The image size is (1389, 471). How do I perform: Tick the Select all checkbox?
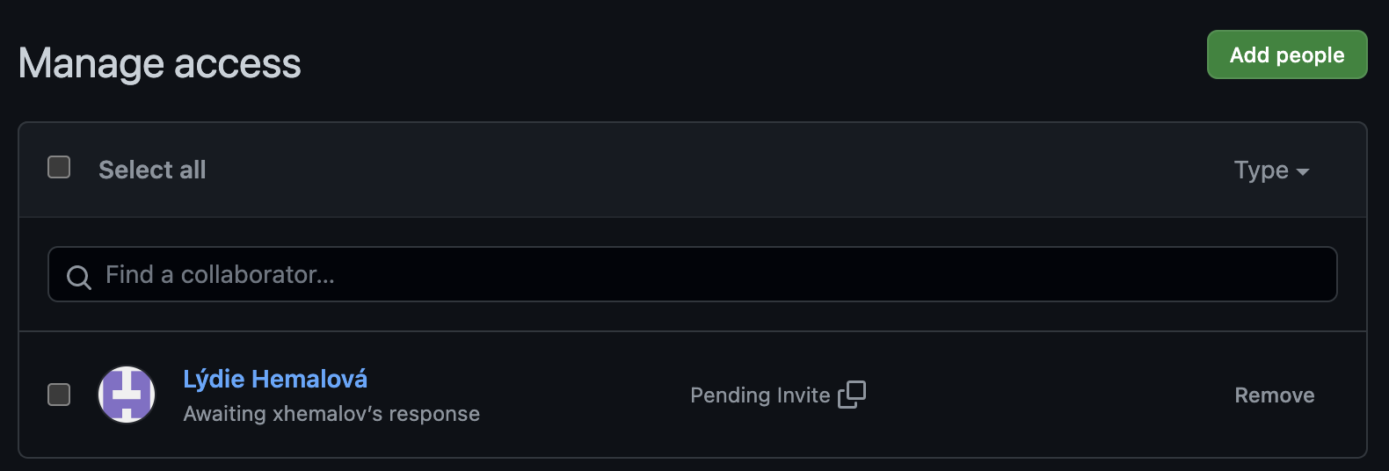click(x=59, y=167)
